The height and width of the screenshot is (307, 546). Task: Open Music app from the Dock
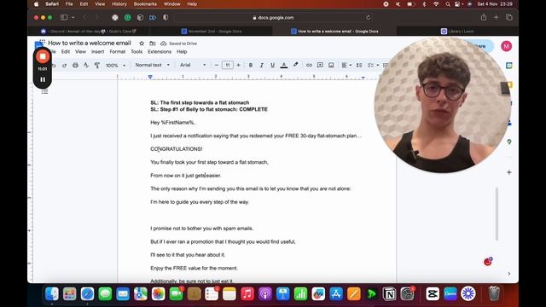[247, 294]
